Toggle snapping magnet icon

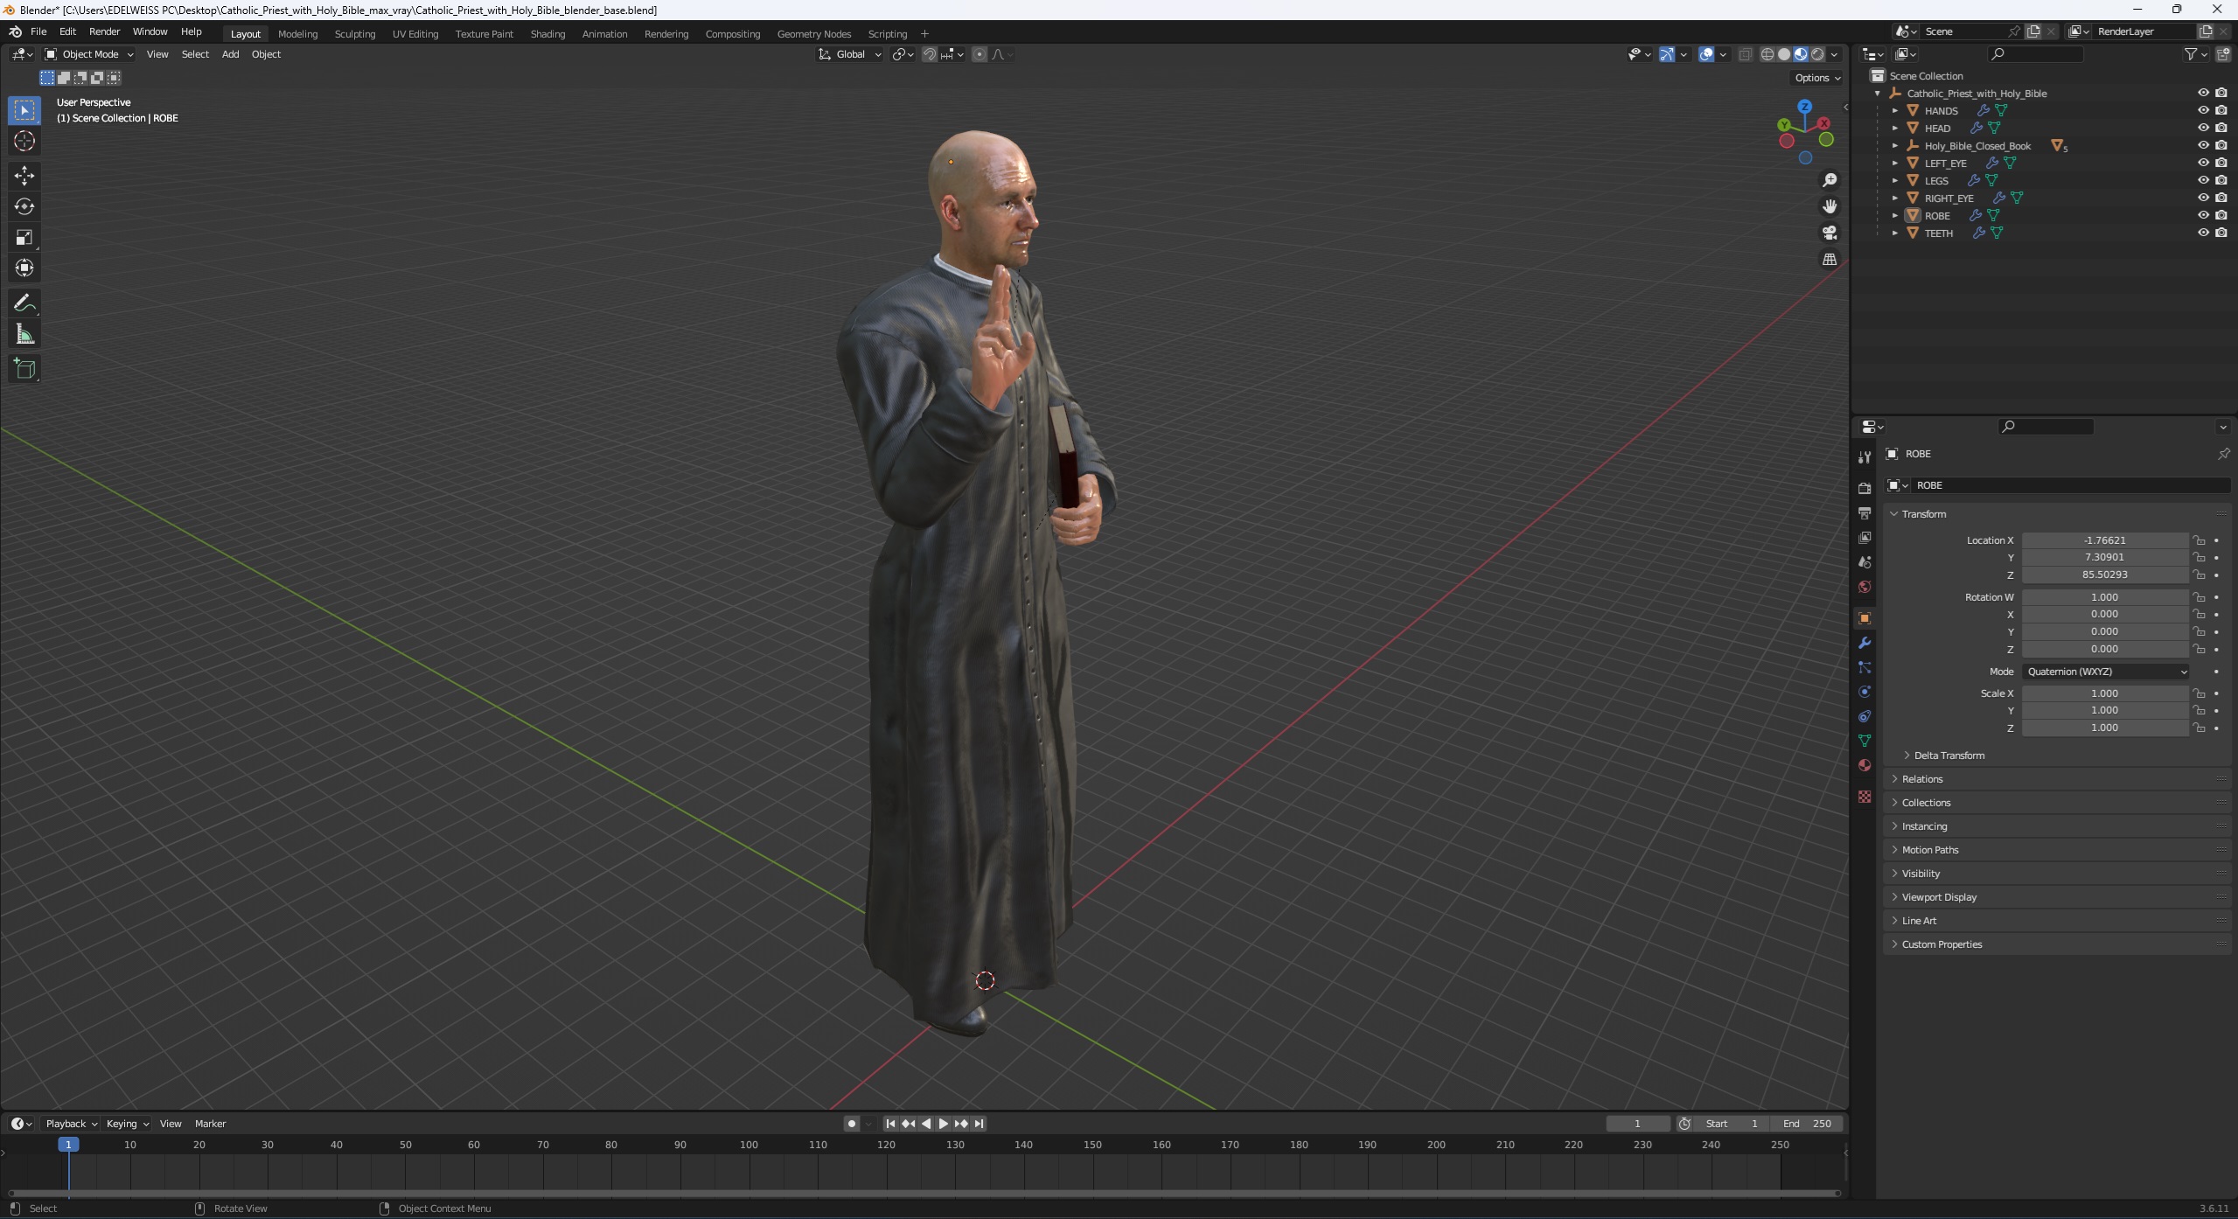click(x=930, y=54)
